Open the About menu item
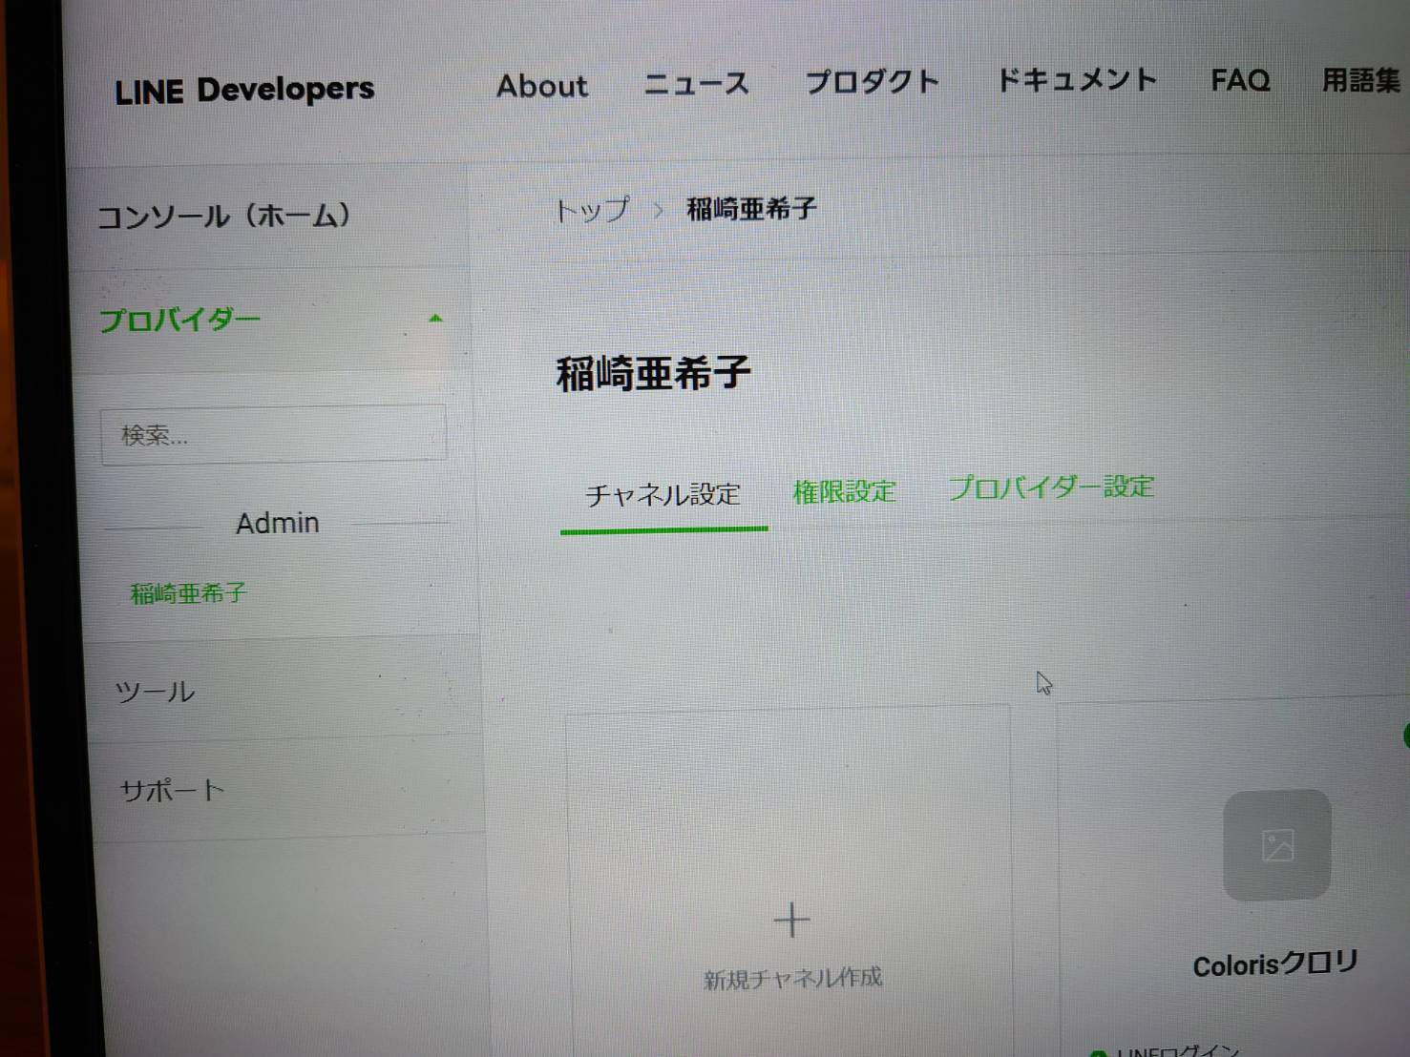Screen dimensions: 1410x1057 [542, 86]
